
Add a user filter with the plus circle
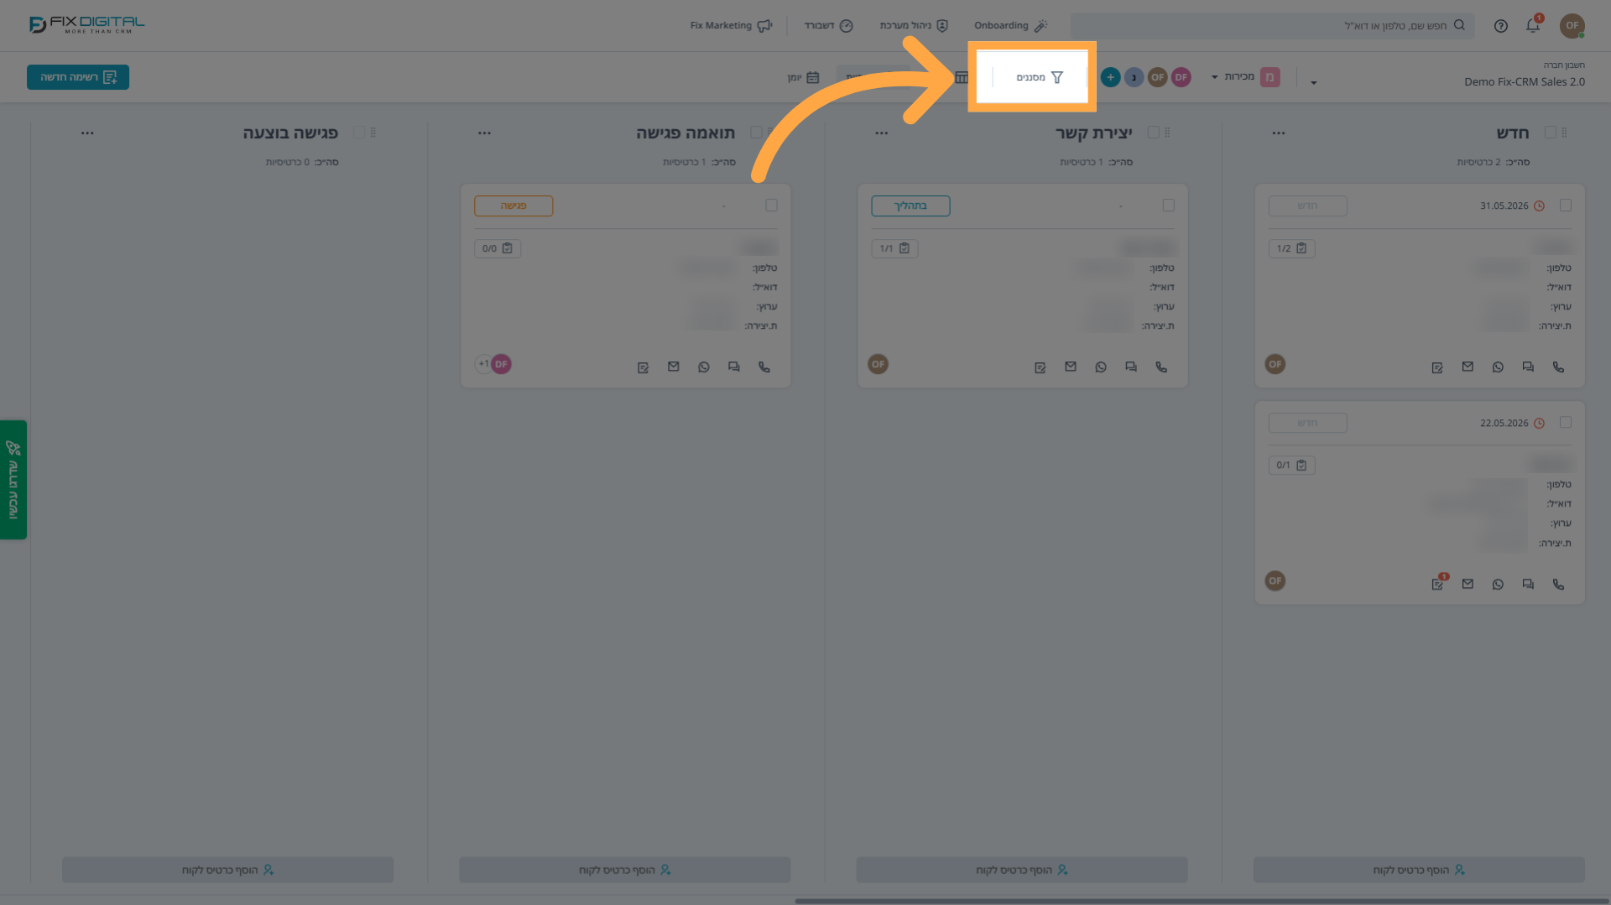pos(1110,77)
